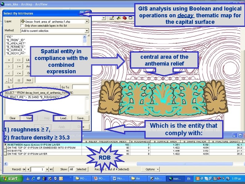This screenshot has width=245, height=184.
Task: Click B_ROUGHNESS column header
Action: [140, 141]
